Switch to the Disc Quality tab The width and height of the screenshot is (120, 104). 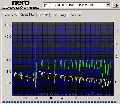[x=59, y=15]
